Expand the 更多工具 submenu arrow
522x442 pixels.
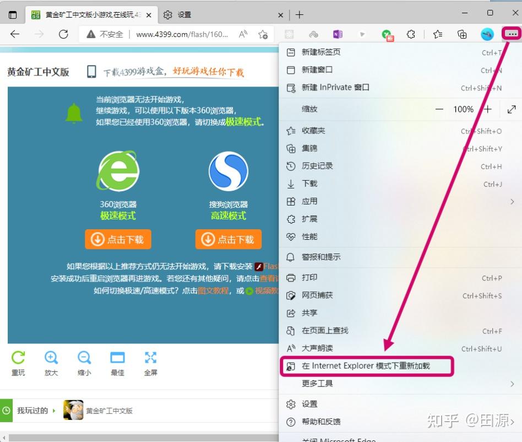pyautogui.click(x=512, y=384)
